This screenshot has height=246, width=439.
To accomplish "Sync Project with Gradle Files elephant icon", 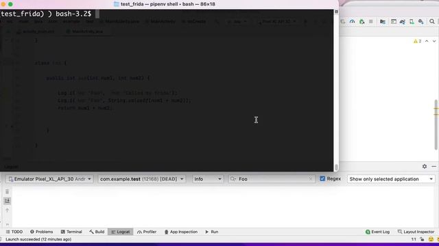I will coord(403,21).
